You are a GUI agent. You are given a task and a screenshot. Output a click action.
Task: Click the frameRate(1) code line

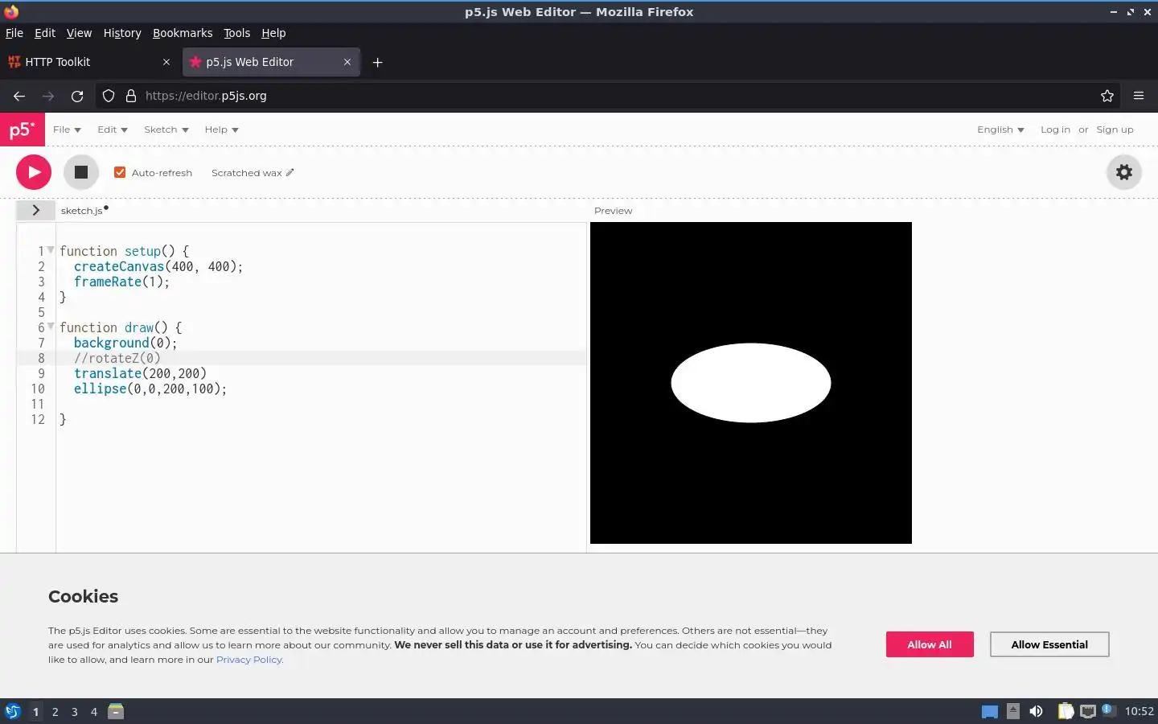pos(121,282)
